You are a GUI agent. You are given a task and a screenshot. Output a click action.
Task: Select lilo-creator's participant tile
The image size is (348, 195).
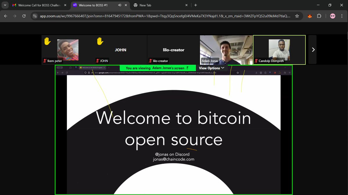pyautogui.click(x=173, y=50)
